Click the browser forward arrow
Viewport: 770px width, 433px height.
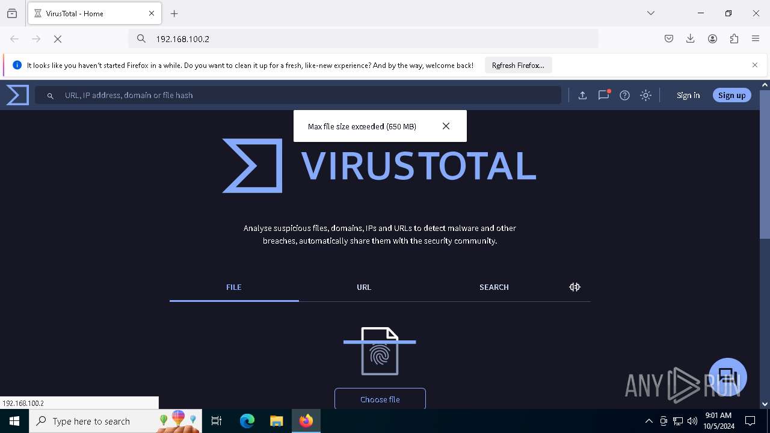(36, 38)
